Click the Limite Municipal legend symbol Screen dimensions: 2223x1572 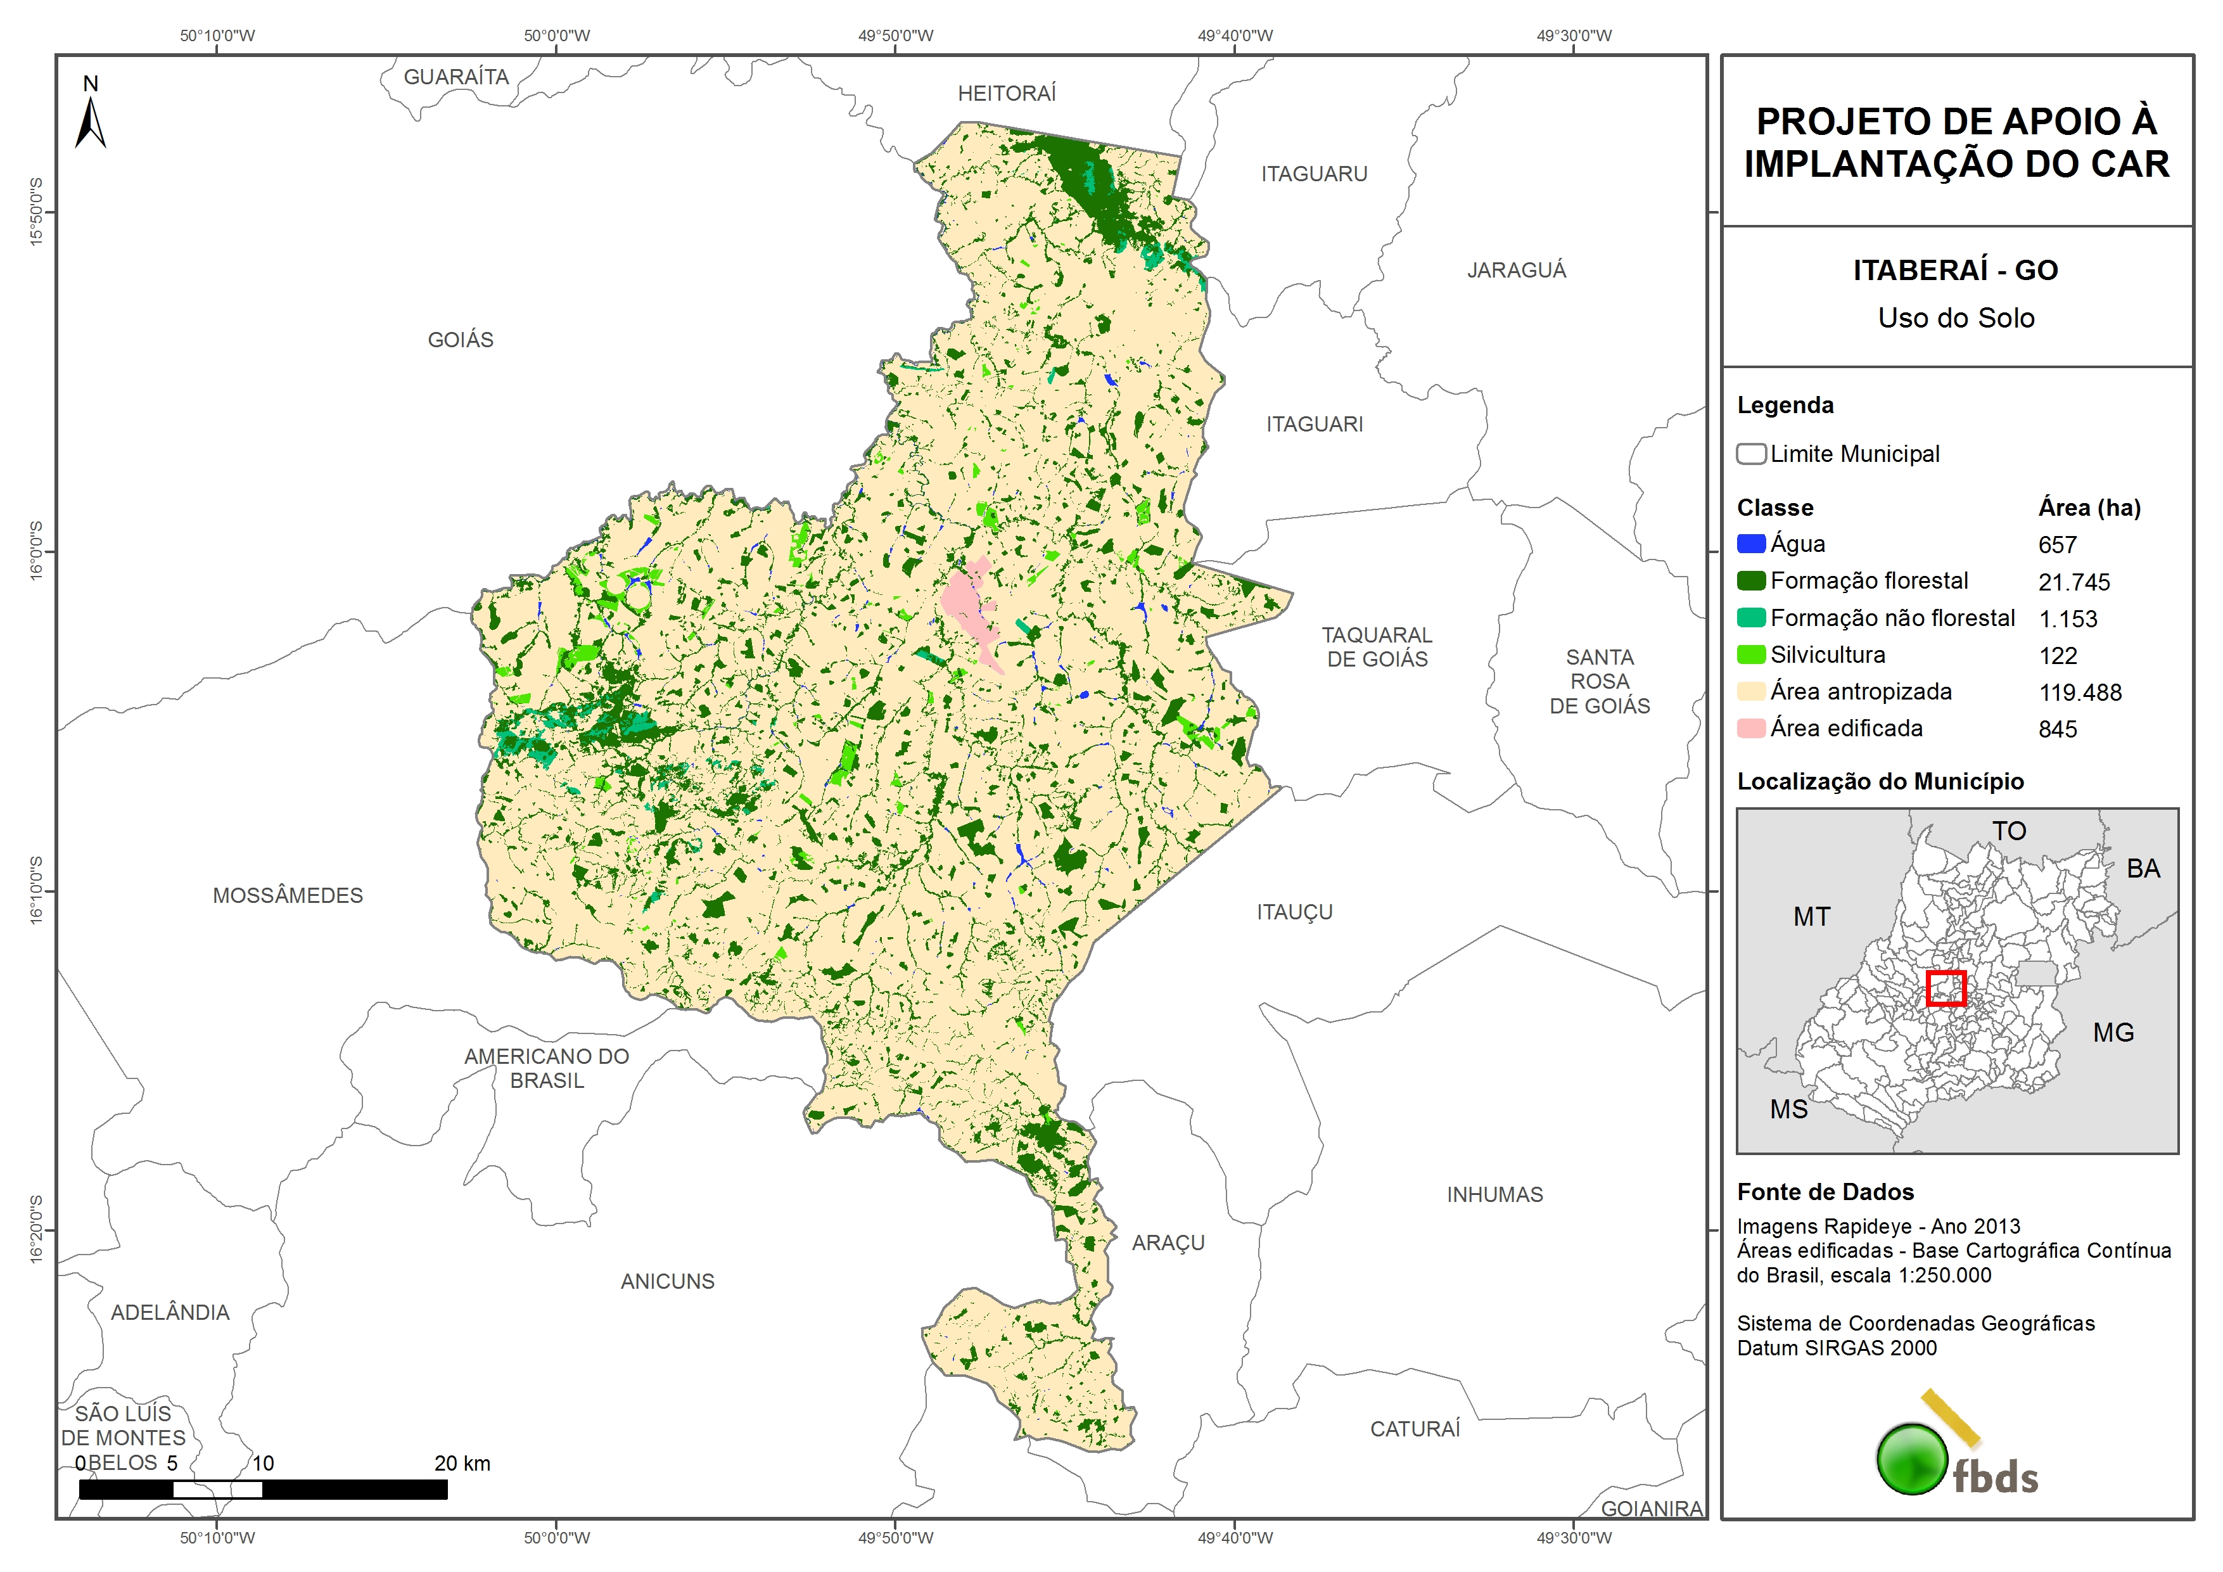[x=1750, y=454]
